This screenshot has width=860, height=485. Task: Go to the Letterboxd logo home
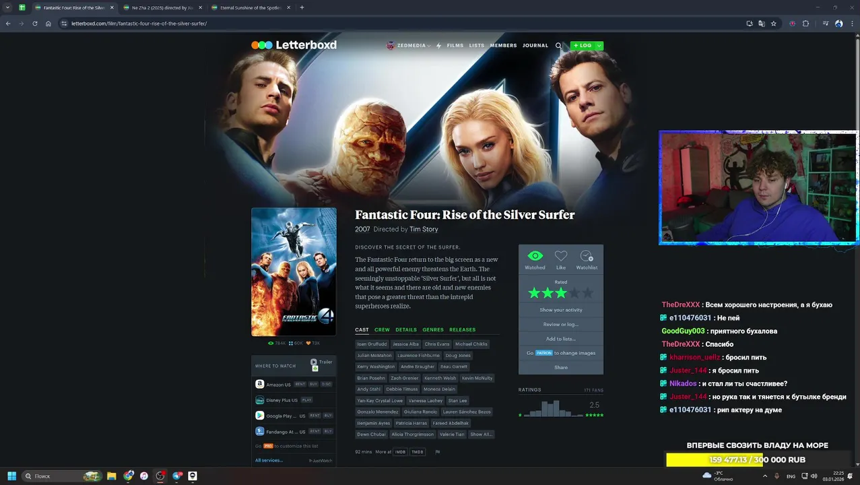[294, 45]
